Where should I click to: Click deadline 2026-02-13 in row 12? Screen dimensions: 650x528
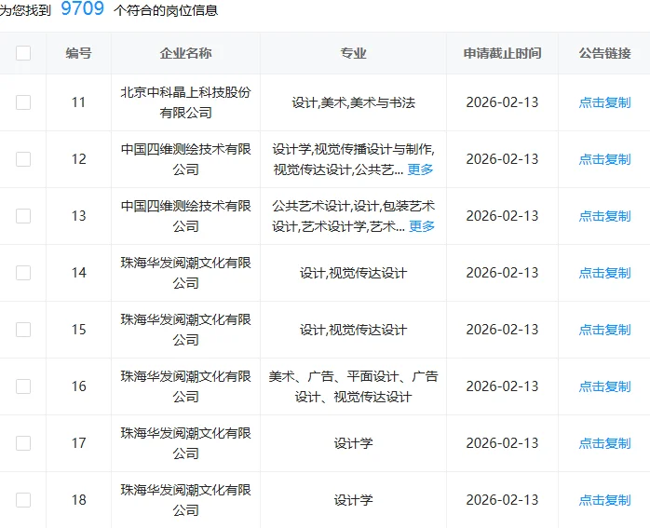coord(502,159)
